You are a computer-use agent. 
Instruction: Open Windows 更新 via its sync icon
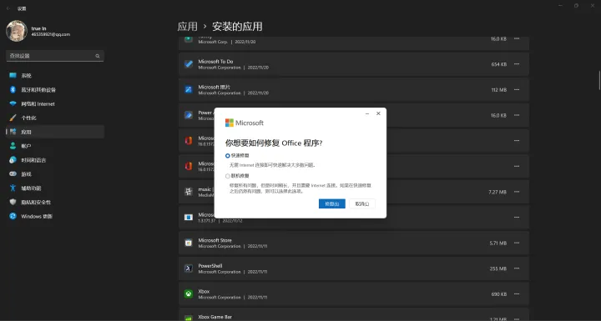13,216
